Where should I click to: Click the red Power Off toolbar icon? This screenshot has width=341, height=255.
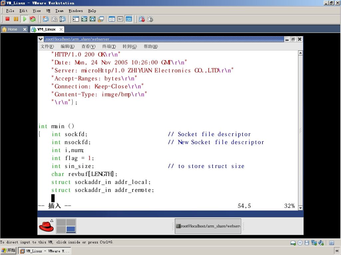coord(7,19)
